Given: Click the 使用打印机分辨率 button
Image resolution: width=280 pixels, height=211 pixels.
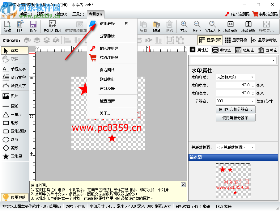Looking at the screenshot, I should pos(235,109).
